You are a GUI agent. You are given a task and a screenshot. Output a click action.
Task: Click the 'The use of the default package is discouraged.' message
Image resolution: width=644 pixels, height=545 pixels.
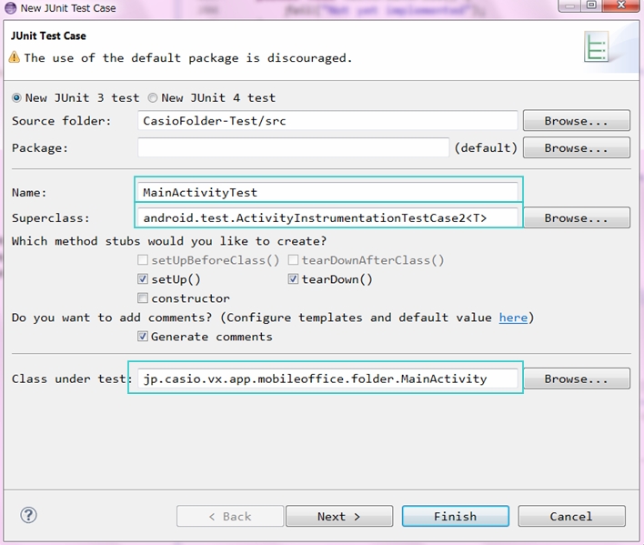[188, 58]
